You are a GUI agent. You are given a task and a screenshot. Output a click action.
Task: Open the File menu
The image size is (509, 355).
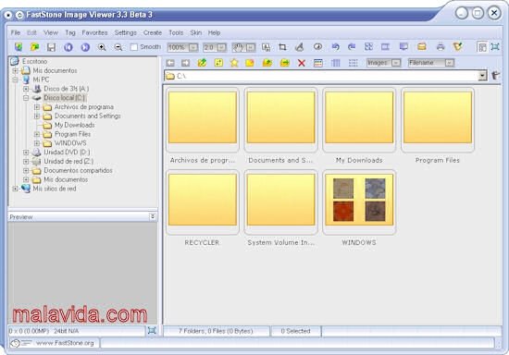point(16,32)
